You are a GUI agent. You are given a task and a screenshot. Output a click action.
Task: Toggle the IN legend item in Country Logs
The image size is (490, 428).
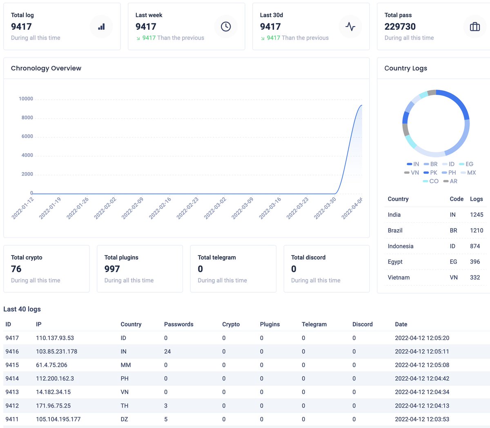tap(413, 164)
